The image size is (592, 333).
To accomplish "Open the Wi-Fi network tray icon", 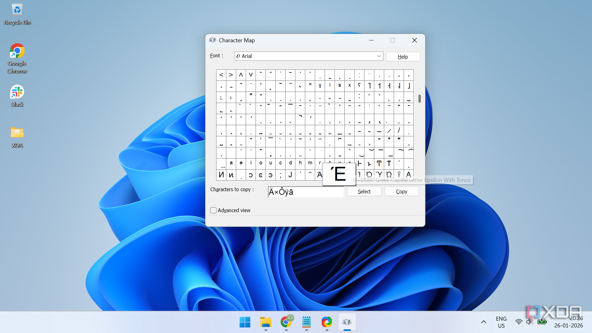I will [519, 322].
